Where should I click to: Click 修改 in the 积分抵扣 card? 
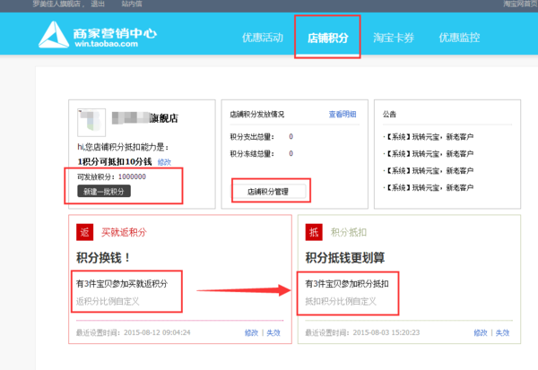coord(481,332)
